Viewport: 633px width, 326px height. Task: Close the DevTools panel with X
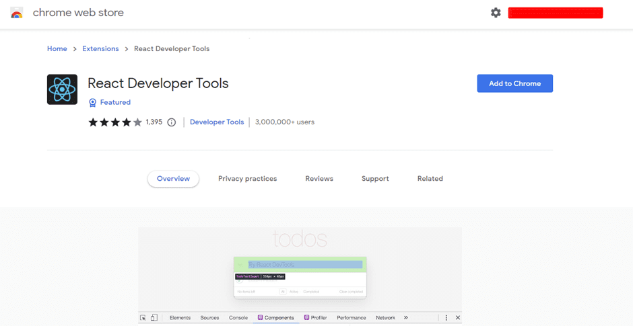tap(458, 317)
